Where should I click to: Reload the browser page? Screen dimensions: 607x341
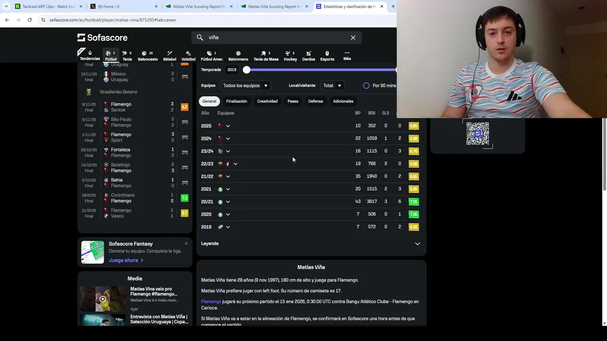[29, 20]
